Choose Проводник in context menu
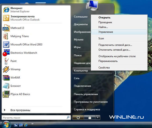This screenshot has width=152, height=128. (x=119, y=22)
